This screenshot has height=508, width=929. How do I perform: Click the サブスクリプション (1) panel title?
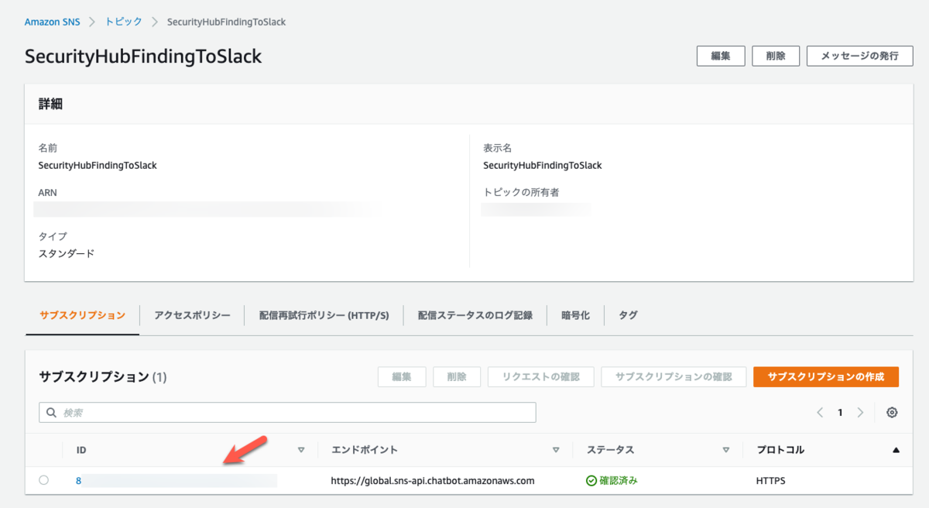(x=103, y=377)
